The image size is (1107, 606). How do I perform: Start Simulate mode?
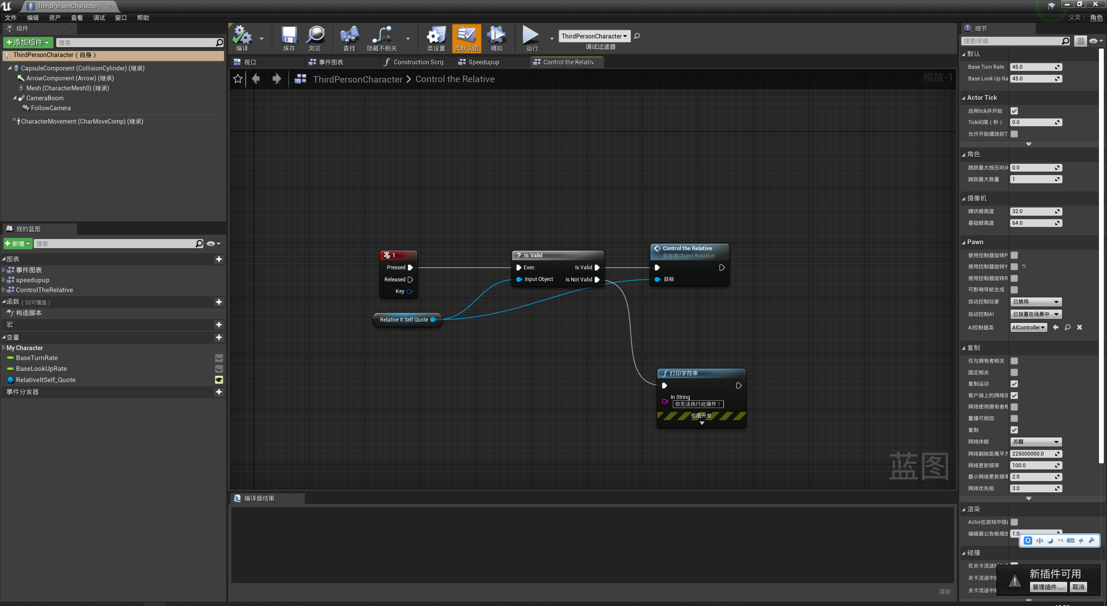pyautogui.click(x=496, y=38)
